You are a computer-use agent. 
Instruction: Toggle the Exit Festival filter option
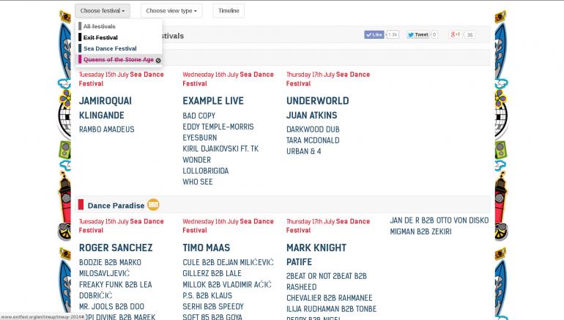tap(100, 37)
